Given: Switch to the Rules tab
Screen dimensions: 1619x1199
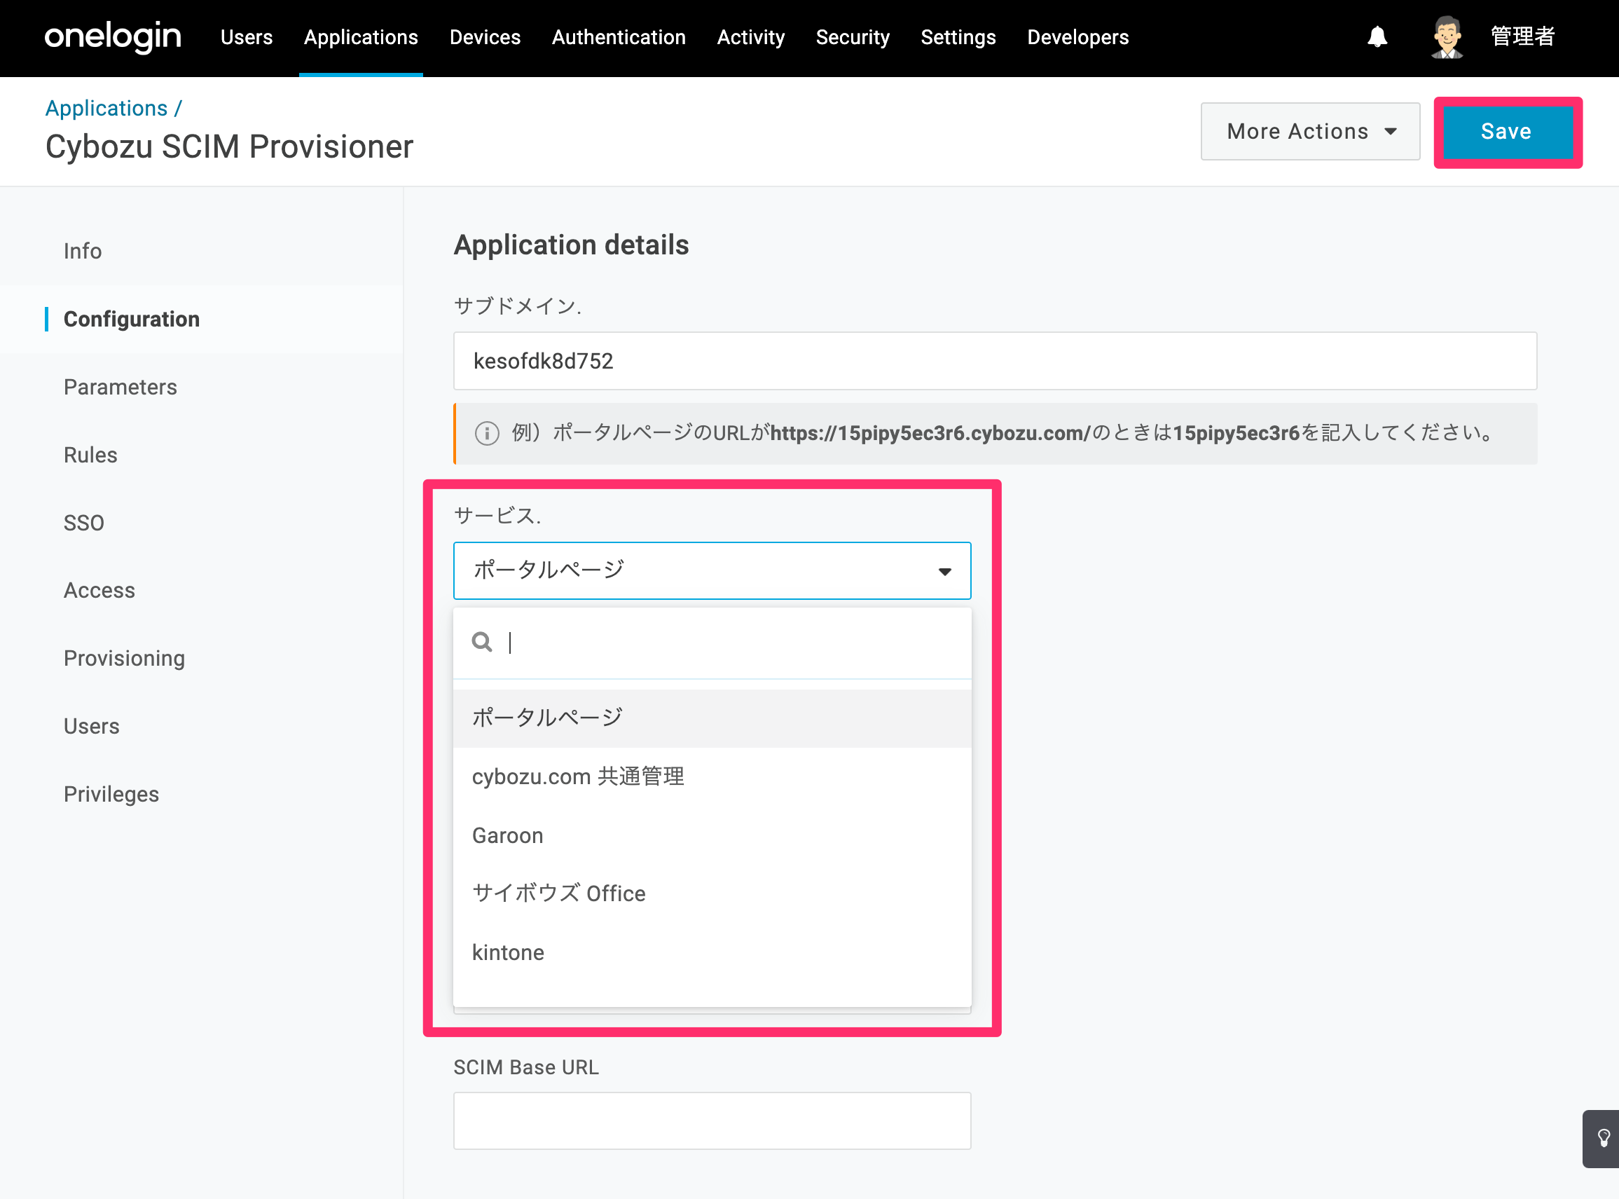Looking at the screenshot, I should coord(90,455).
